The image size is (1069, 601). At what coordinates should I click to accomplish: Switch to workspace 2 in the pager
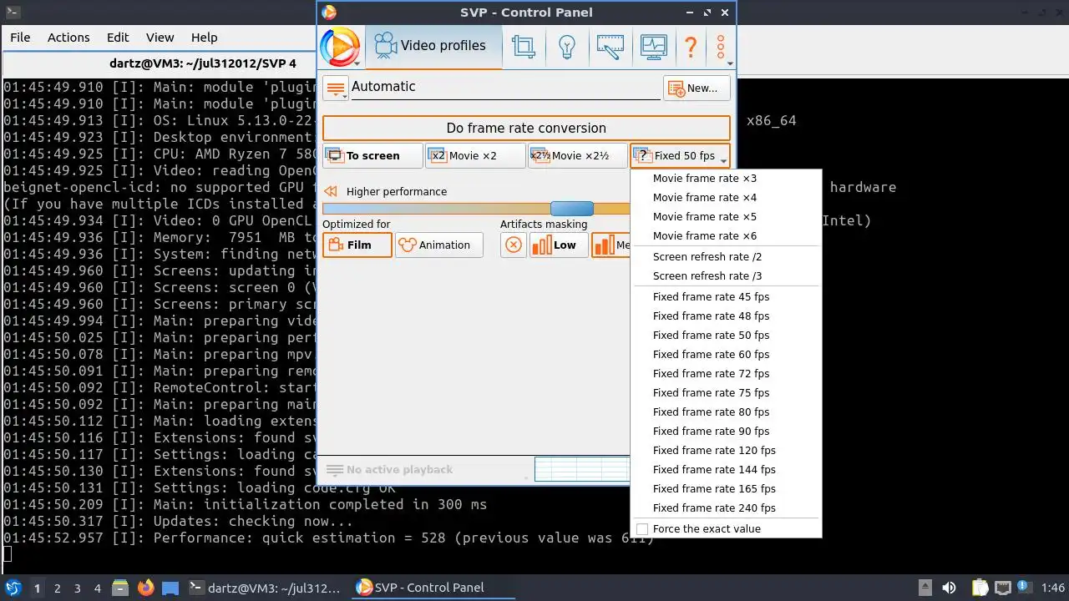[57, 588]
